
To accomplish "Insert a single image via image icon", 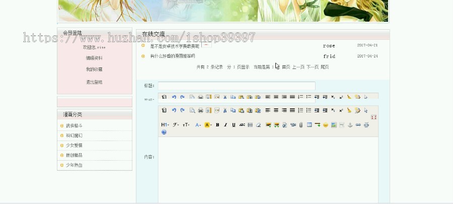I will pos(268,125).
